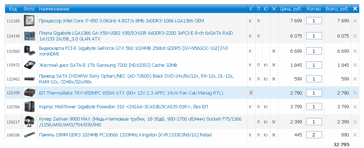Edit quantity field for Sony Optiarc drive
364x148 pixels.
tap(314, 79)
